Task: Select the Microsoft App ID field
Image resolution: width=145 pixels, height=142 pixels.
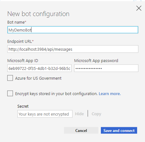Action: click(x=39, y=68)
